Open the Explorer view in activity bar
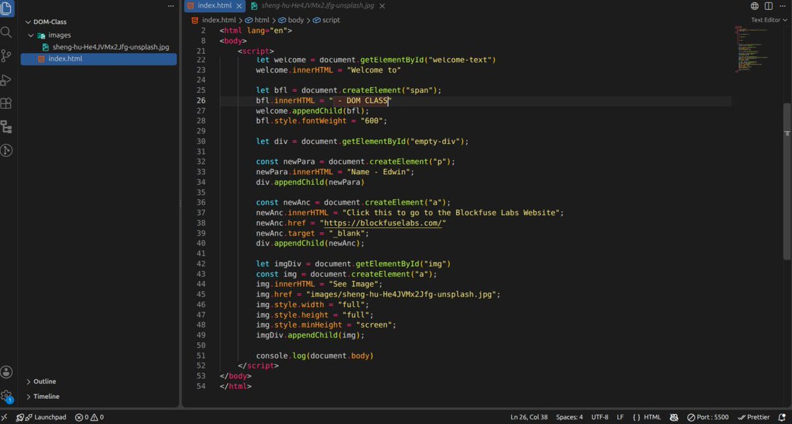Viewport: 792px width, 424px height. (x=7, y=8)
